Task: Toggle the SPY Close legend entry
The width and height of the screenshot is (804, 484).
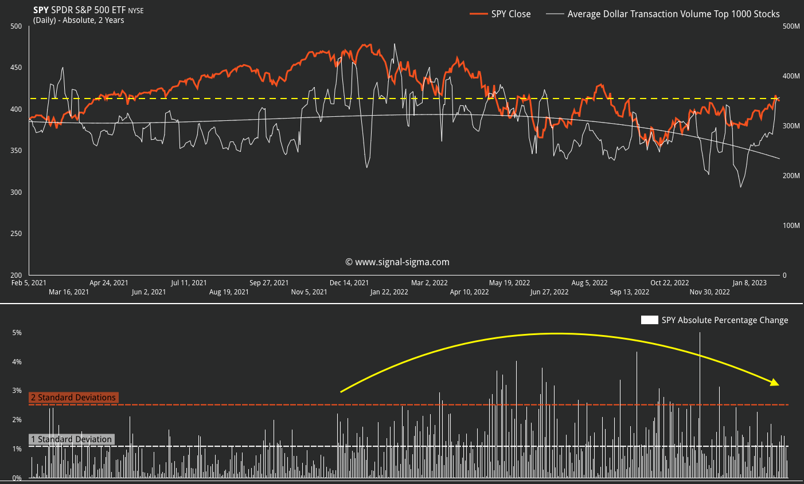Action: pos(500,14)
